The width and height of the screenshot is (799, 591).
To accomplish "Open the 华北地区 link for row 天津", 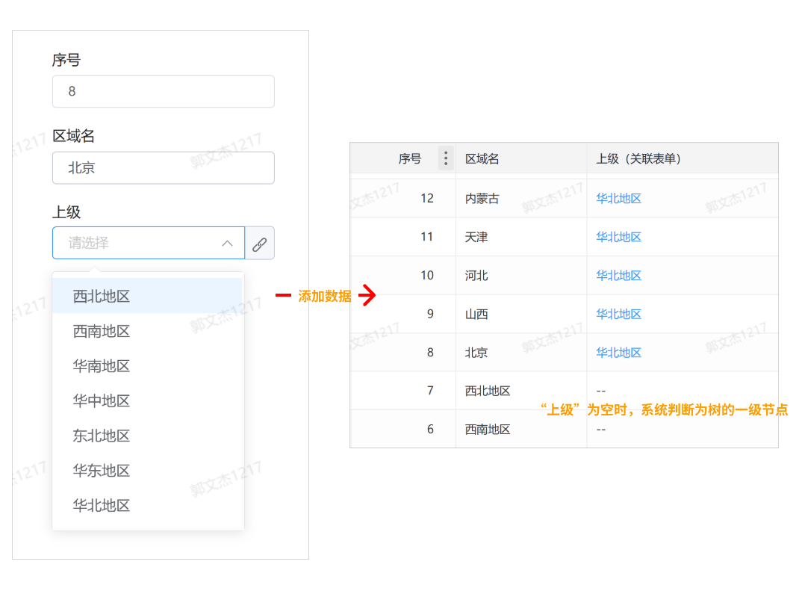I will [x=618, y=236].
